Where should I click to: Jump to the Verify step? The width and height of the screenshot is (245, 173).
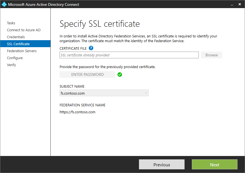[x=11, y=65]
